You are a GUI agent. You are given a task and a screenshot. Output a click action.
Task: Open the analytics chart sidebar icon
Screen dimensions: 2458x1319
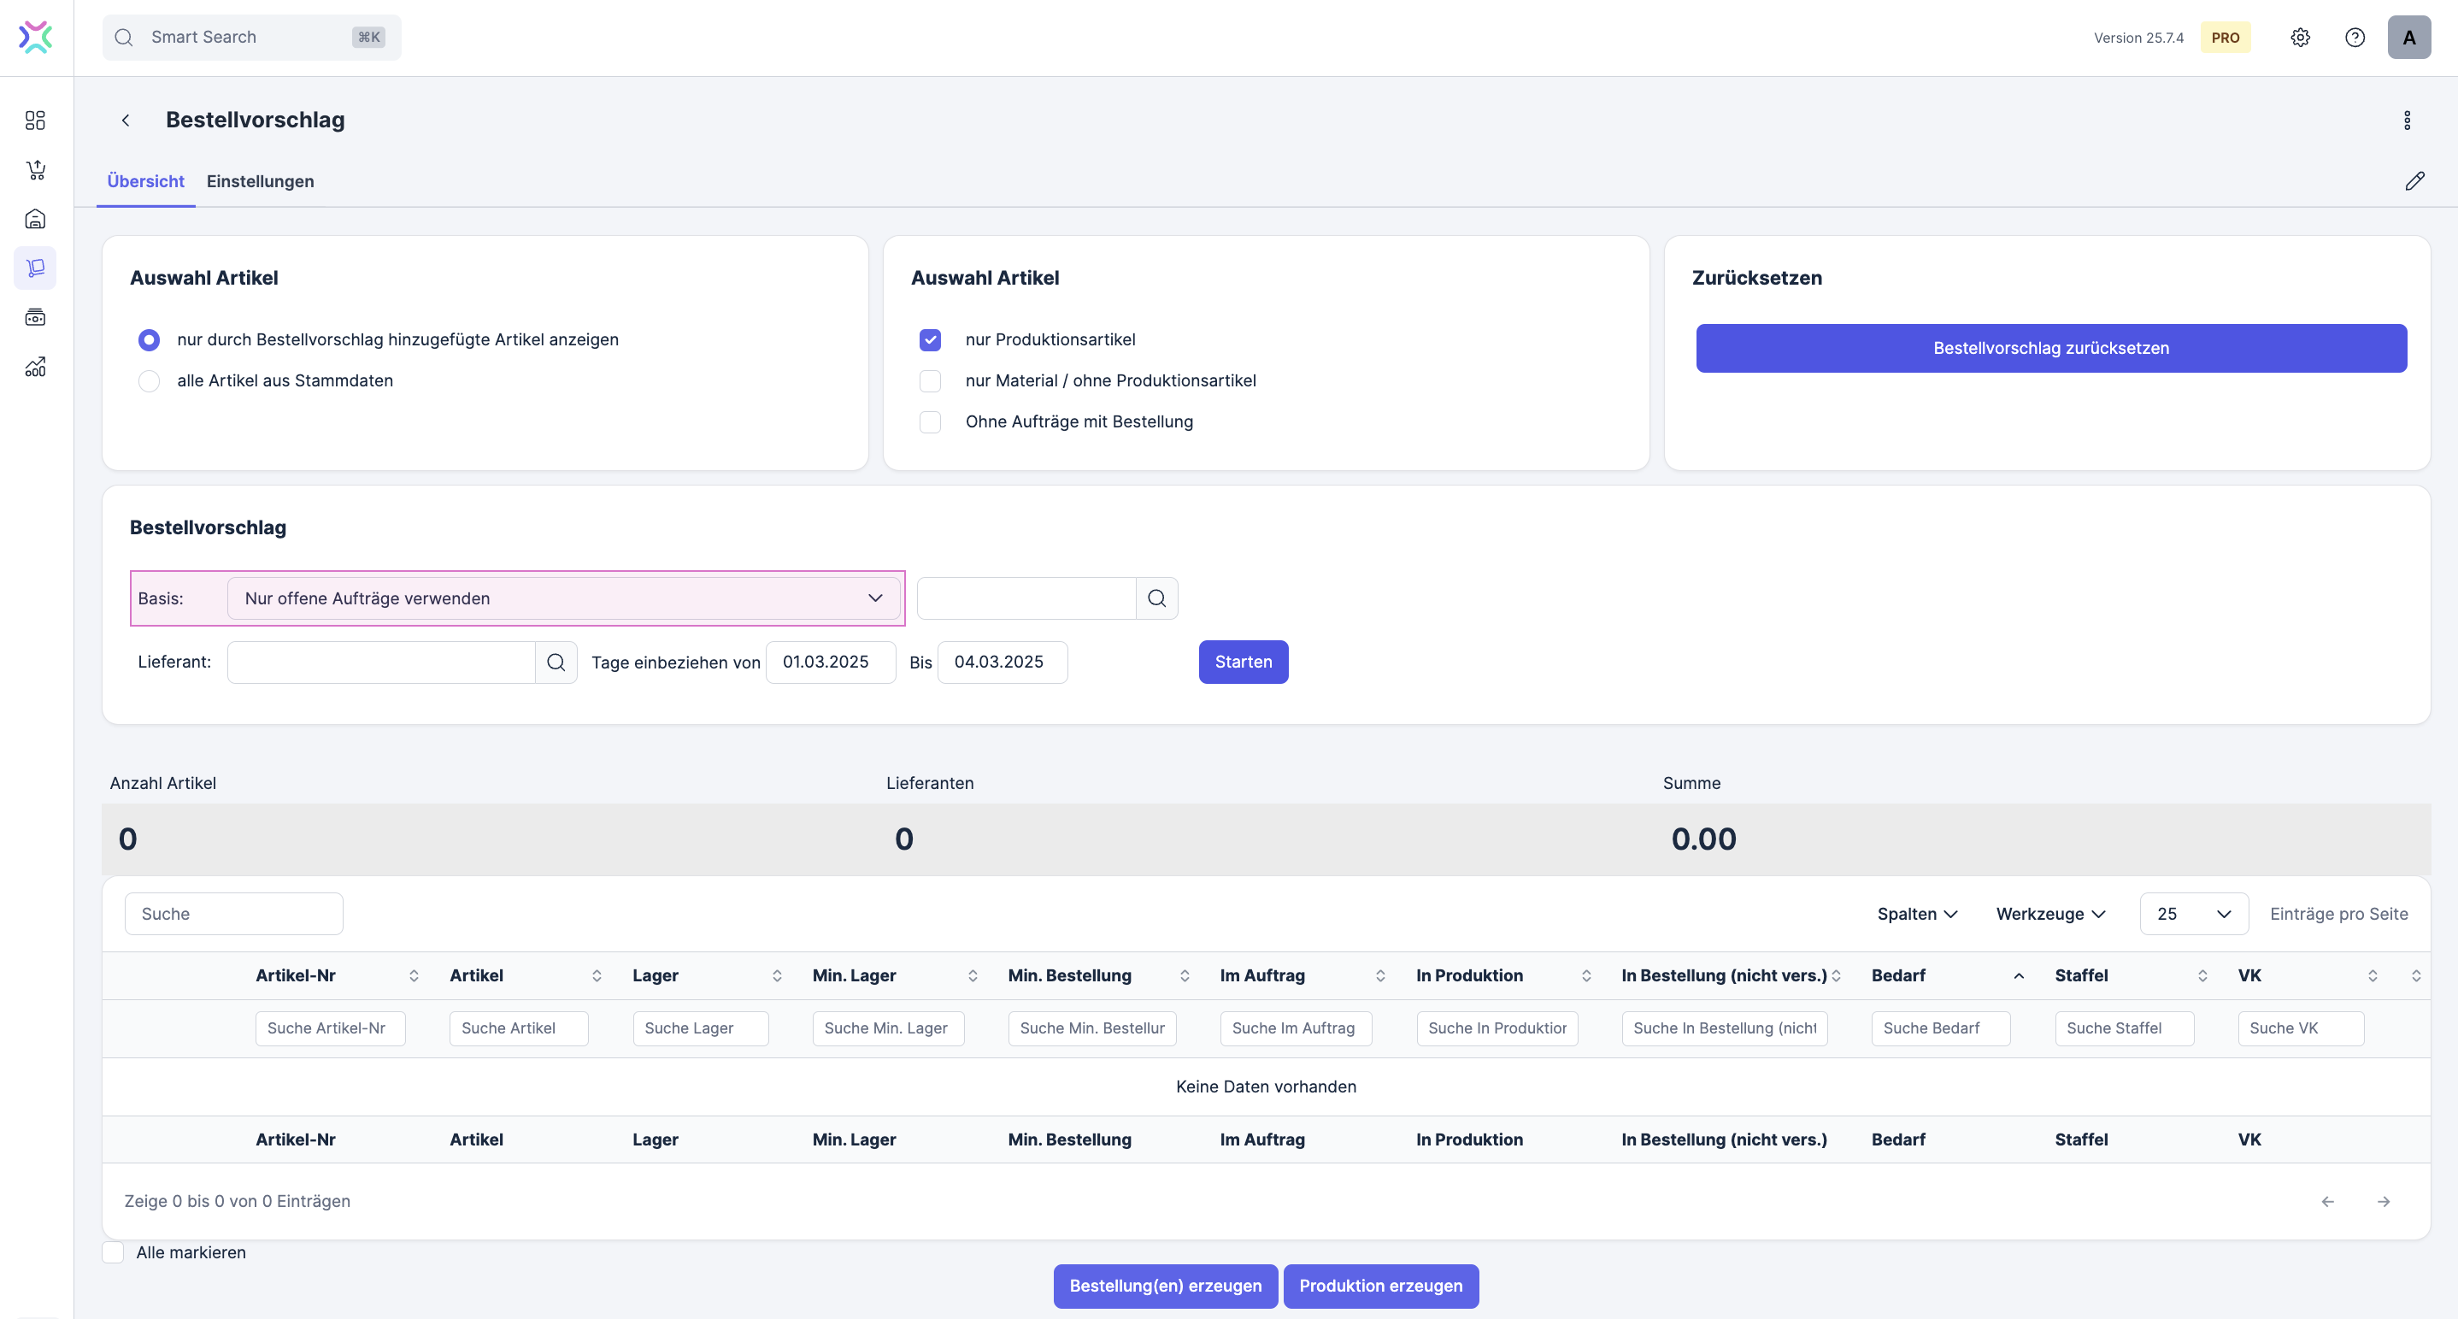tap(35, 368)
